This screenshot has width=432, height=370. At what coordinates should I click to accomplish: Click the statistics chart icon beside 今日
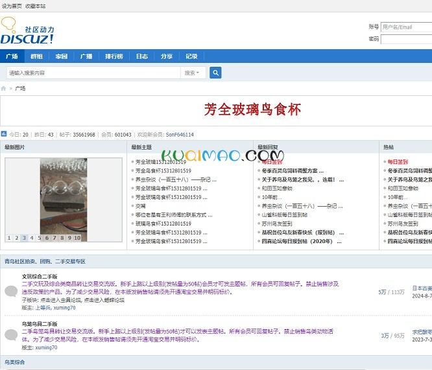[x=4, y=134]
